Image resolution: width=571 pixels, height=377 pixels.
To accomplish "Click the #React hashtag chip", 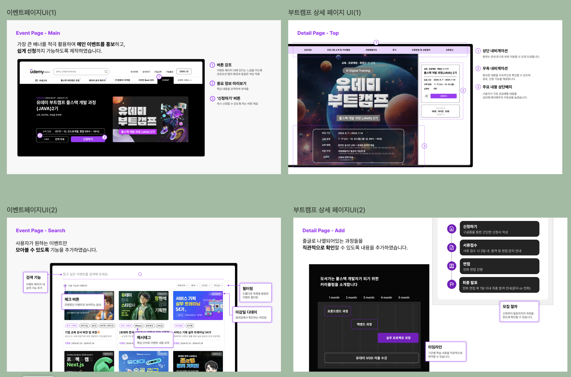I will pos(139,326).
